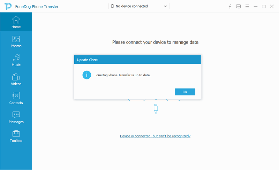Open the hamburger menu in title bar
This screenshot has width=279, height=170.
[x=247, y=7]
